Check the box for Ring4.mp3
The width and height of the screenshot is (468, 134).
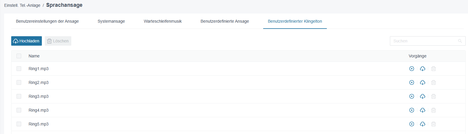pyautogui.click(x=19, y=110)
